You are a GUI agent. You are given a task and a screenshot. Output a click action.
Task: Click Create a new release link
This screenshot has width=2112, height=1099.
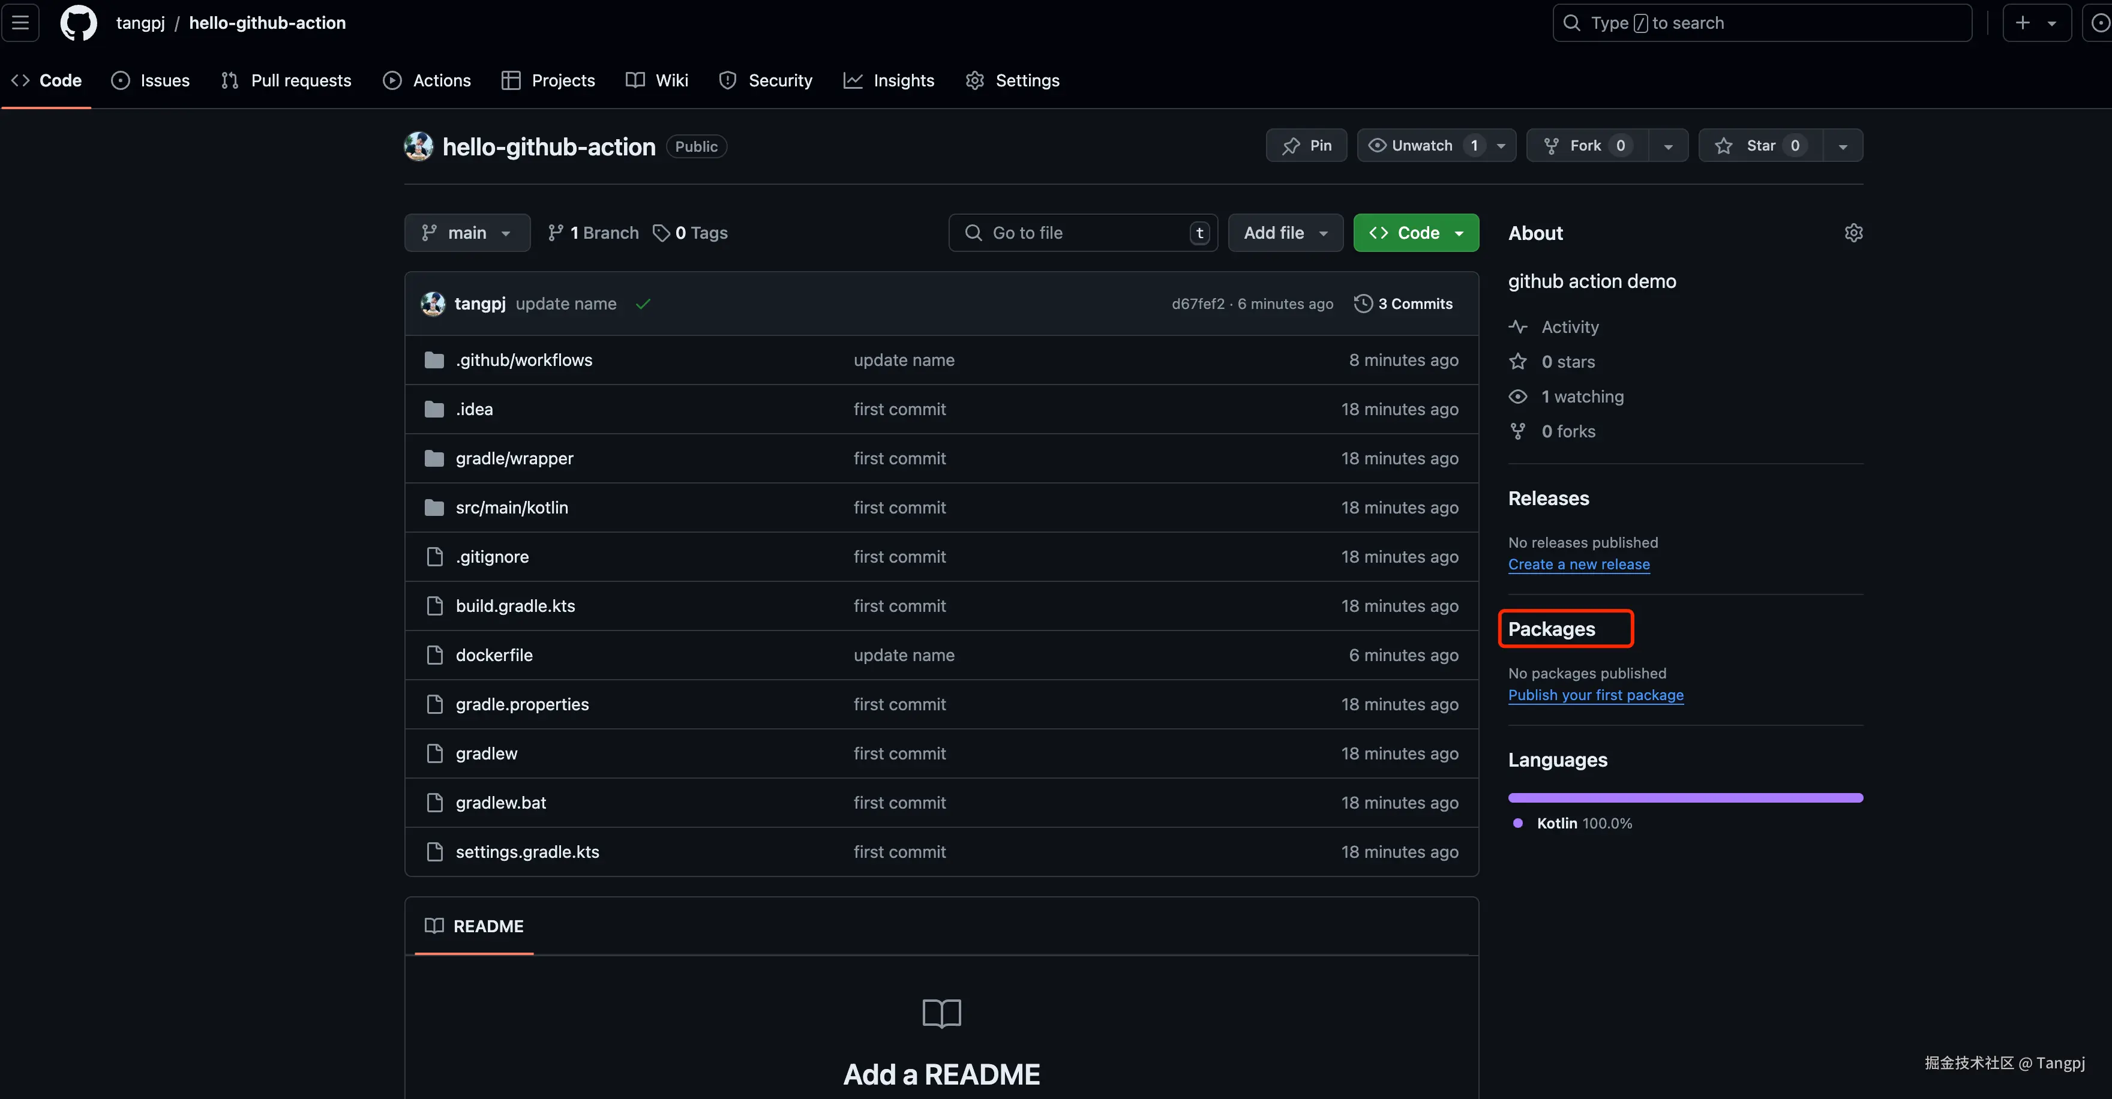click(1578, 564)
